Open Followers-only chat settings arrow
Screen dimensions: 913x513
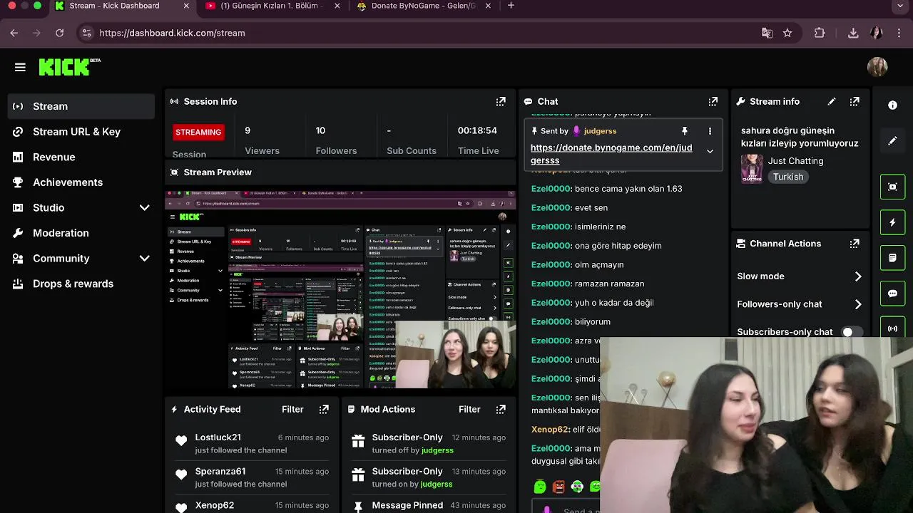point(858,304)
